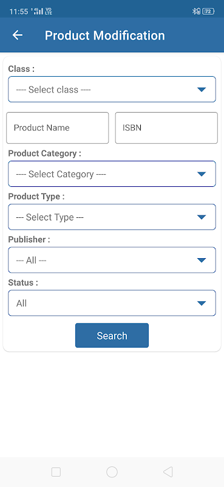Click the Status dropdown arrow
This screenshot has width=224, height=487.
pos(202,303)
